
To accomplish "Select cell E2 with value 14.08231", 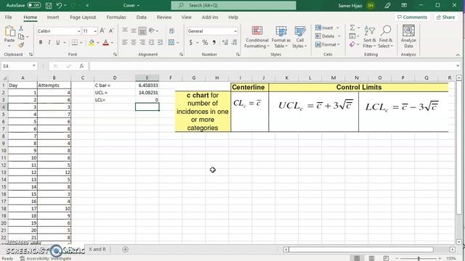I will pyautogui.click(x=147, y=92).
